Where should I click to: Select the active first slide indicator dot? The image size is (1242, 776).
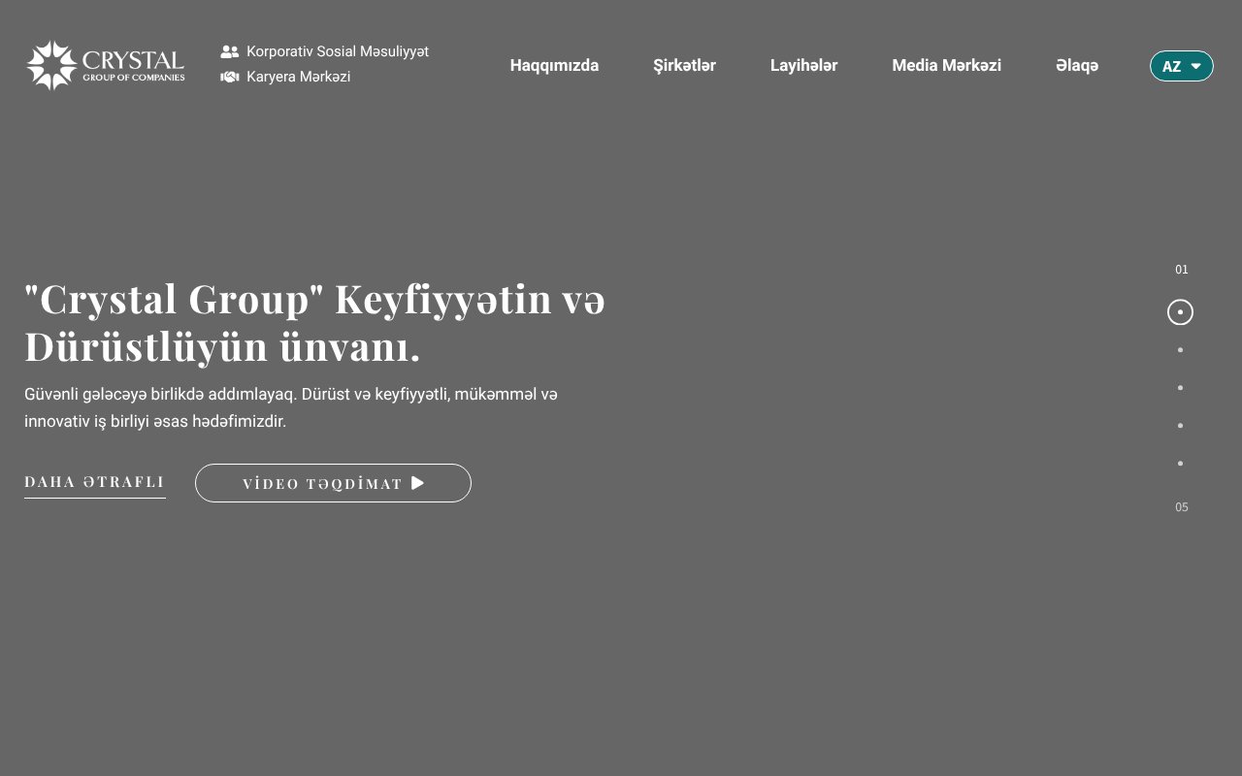coord(1180,312)
